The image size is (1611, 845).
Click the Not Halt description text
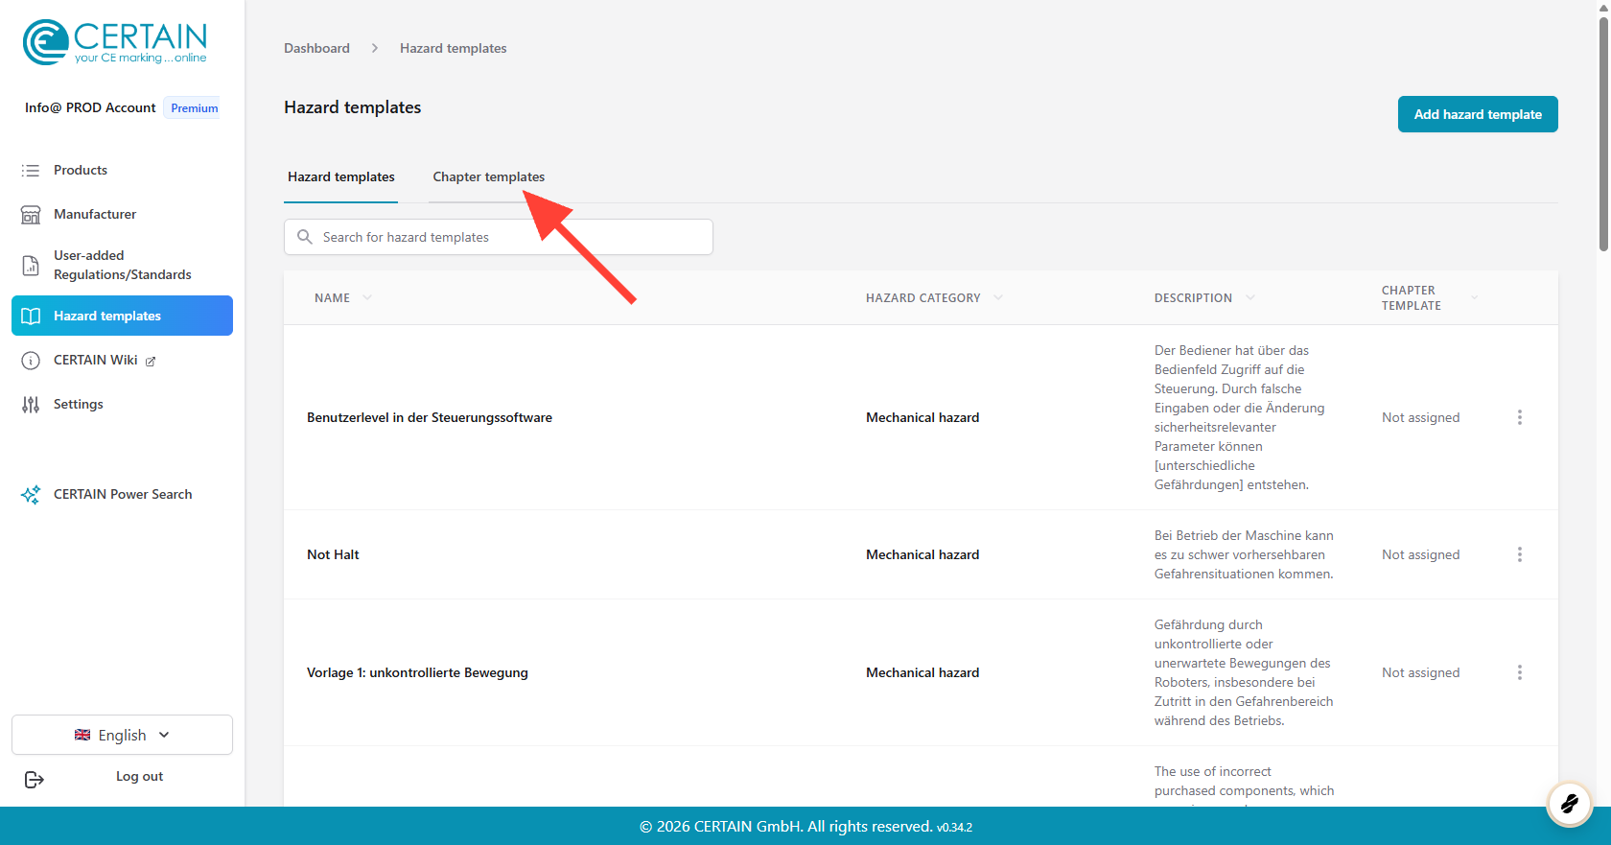pyautogui.click(x=1244, y=554)
